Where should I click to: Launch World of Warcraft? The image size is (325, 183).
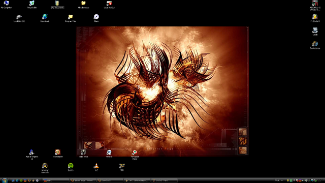[45, 168]
